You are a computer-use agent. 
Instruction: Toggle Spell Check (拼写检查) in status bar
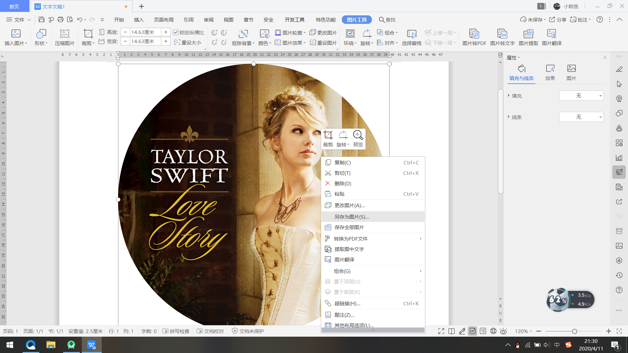click(x=176, y=331)
